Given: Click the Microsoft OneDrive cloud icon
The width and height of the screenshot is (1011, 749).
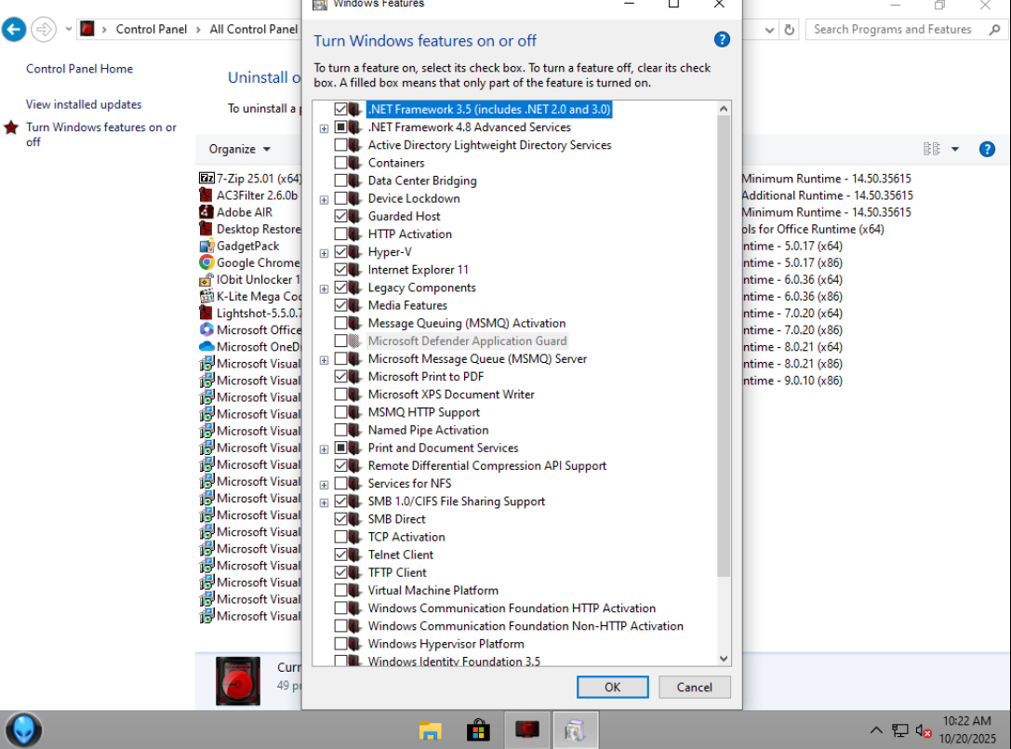Looking at the screenshot, I should click(206, 346).
